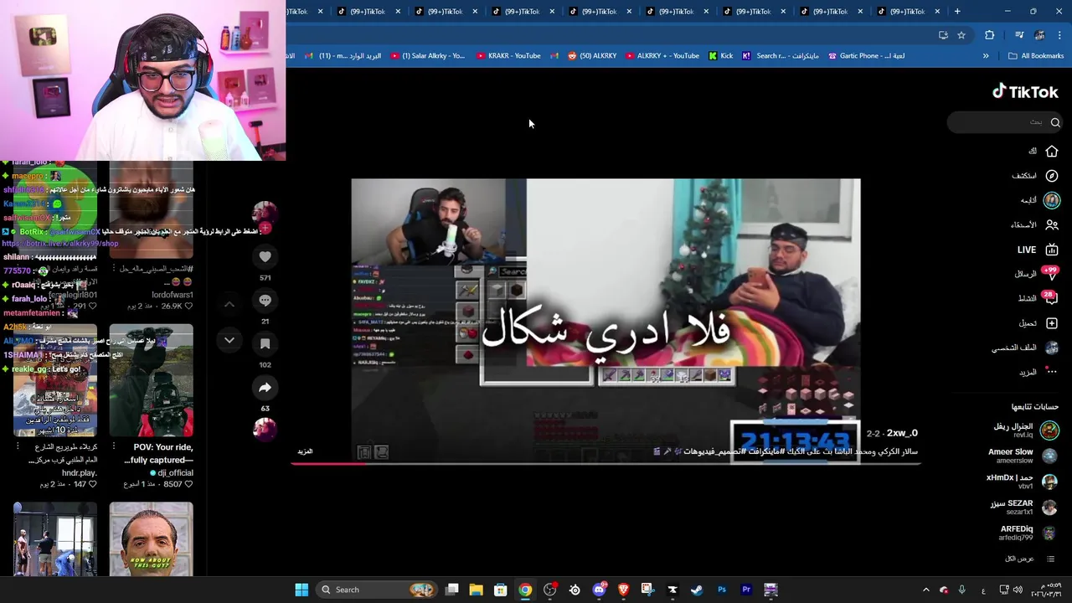Toggle the microphone icon in system tray
The height and width of the screenshot is (603, 1072).
click(x=961, y=590)
